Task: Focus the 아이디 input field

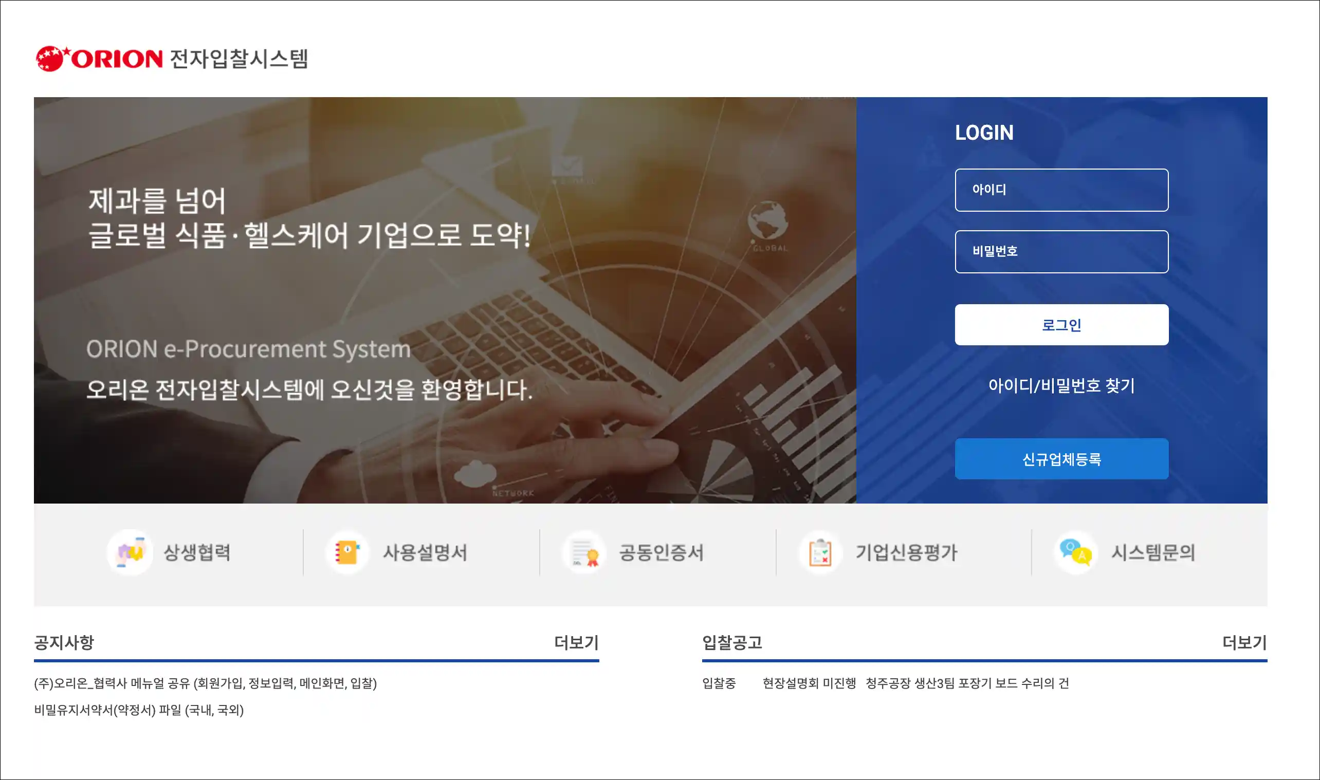Action: (1061, 190)
